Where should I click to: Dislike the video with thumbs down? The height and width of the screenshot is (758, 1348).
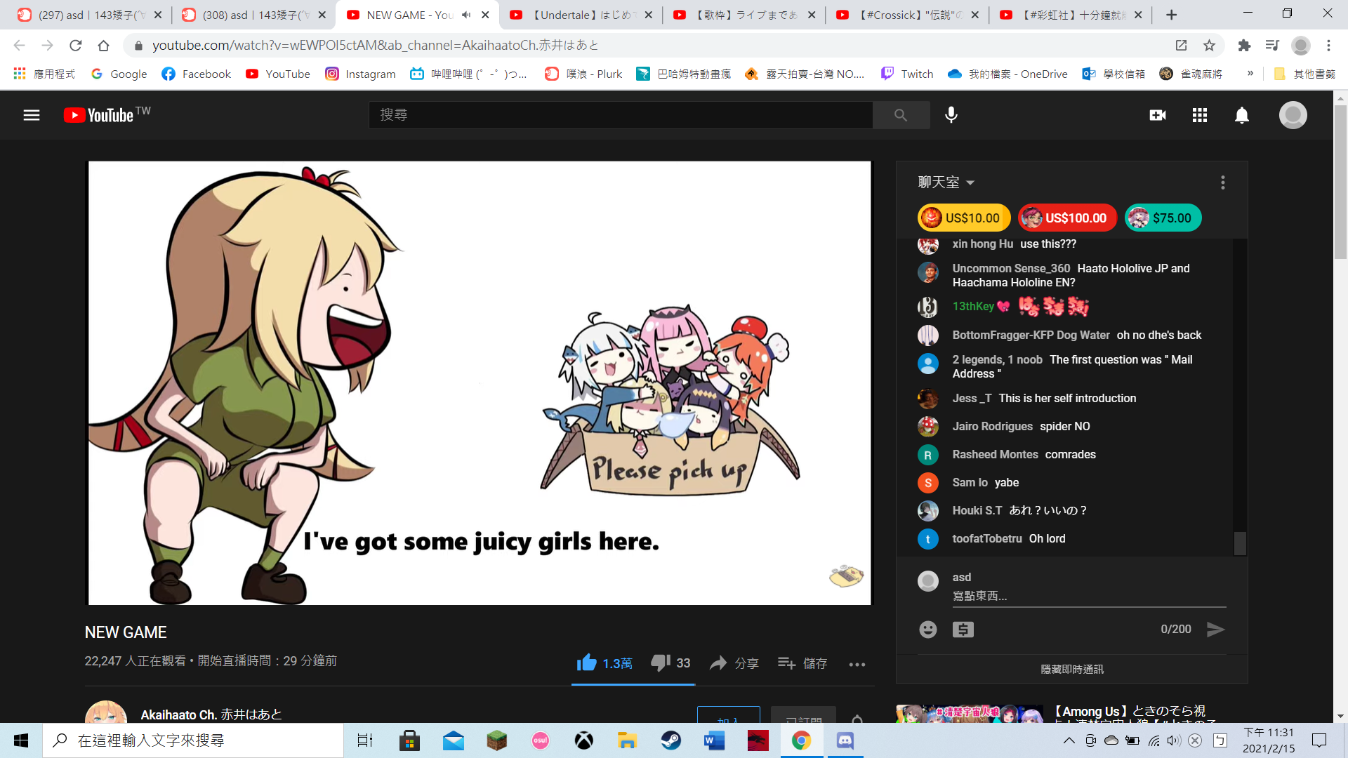click(661, 663)
